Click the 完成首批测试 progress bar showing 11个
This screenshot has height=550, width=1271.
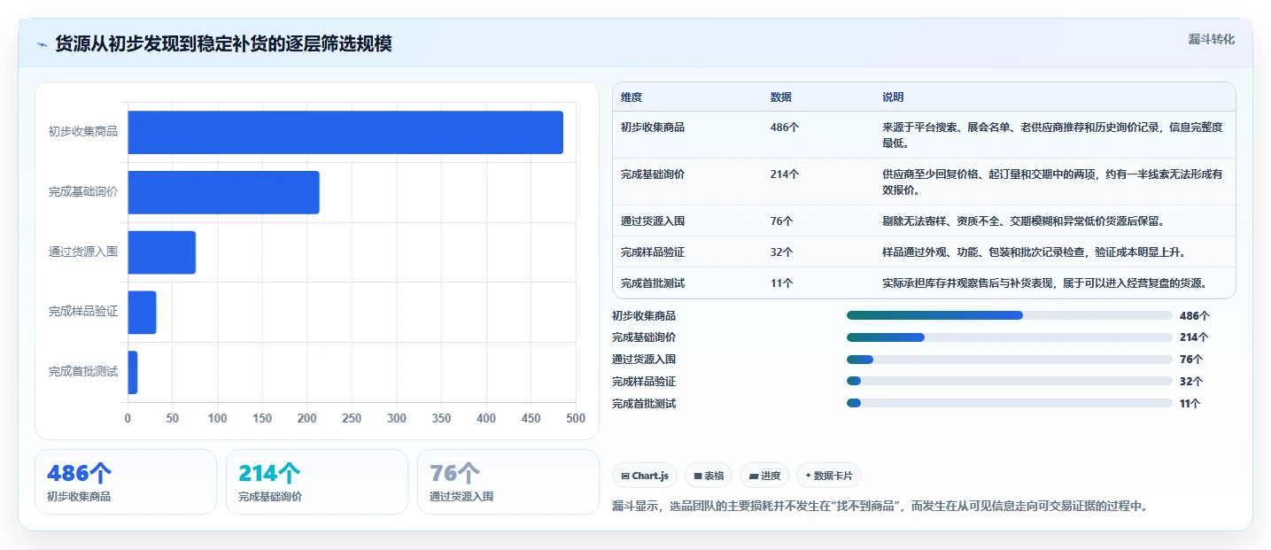tap(1010, 403)
